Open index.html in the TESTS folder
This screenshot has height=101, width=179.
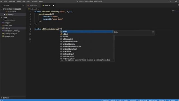pyautogui.click(x=8, y=25)
